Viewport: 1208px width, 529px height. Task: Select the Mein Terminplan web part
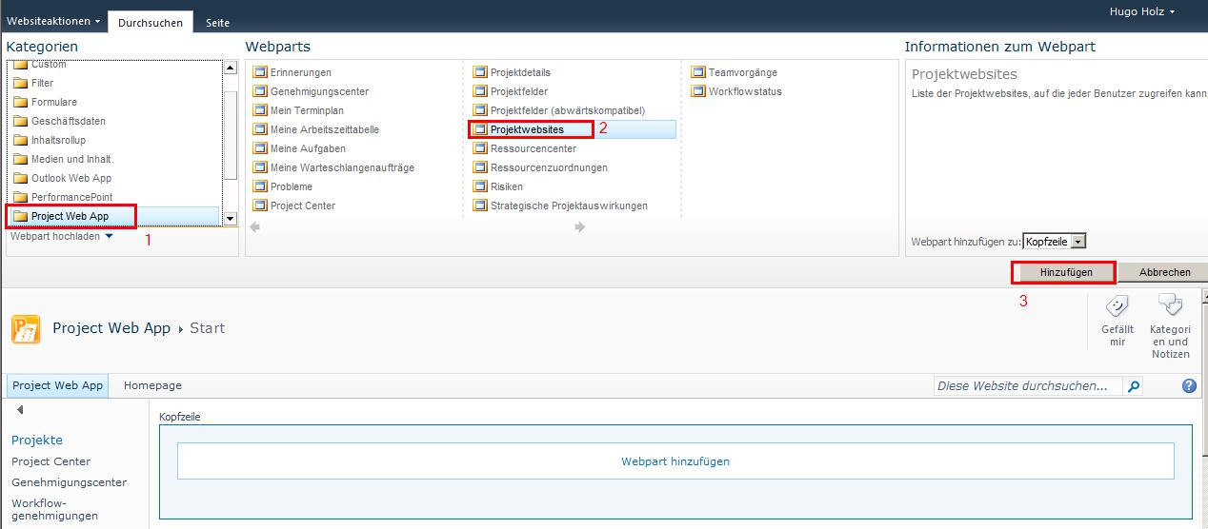pyautogui.click(x=298, y=110)
